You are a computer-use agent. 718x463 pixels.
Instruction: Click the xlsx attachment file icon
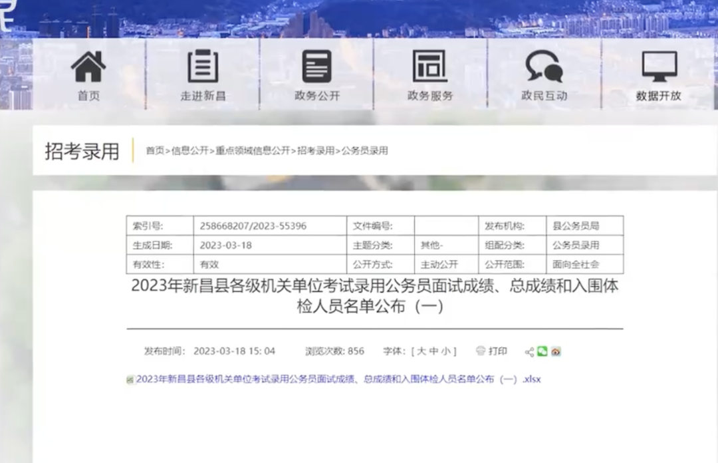[x=130, y=380]
